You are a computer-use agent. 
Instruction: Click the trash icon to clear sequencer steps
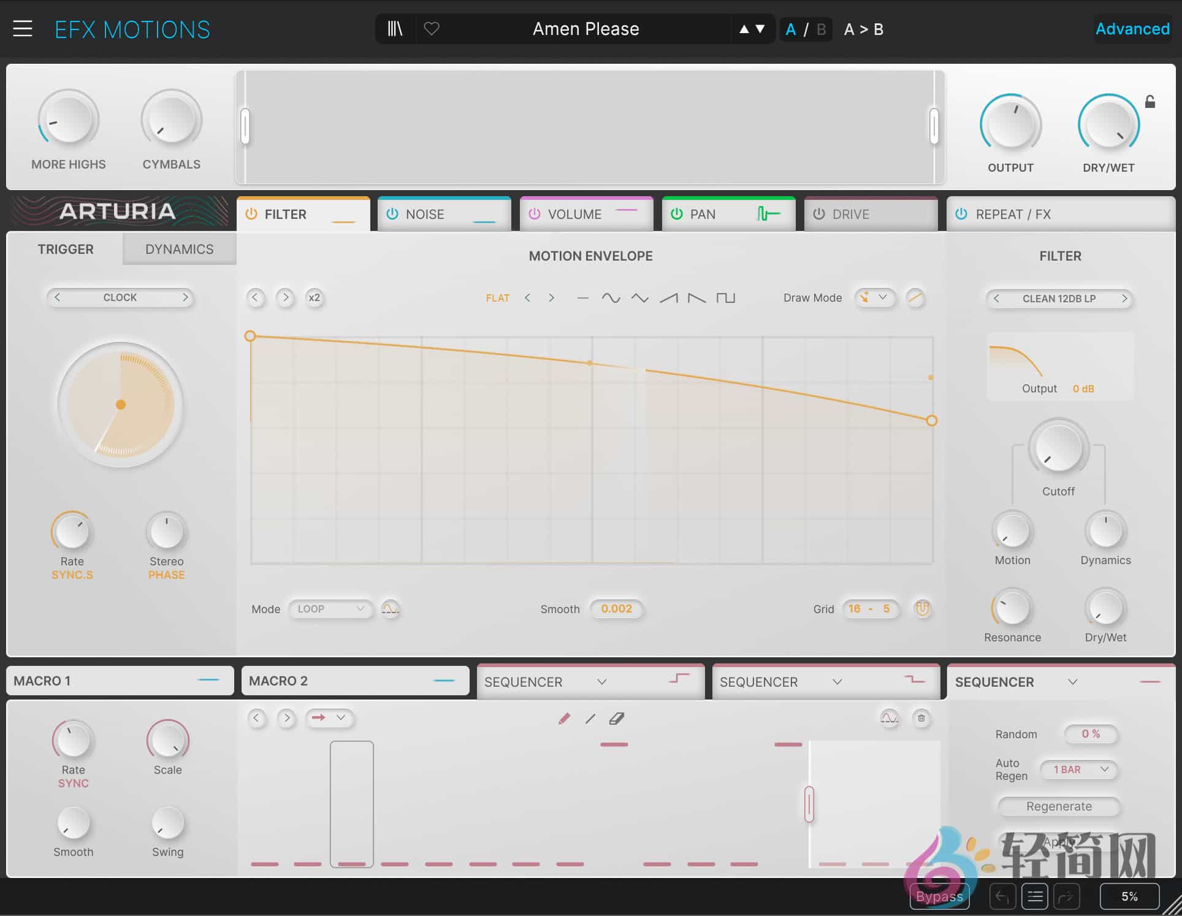[x=922, y=719]
